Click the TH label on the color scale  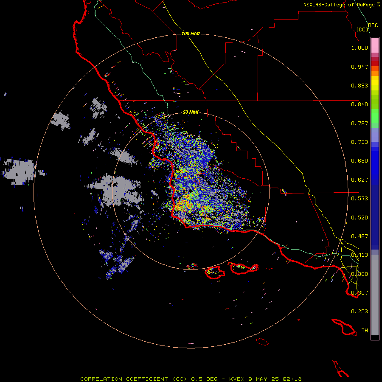(x=365, y=331)
